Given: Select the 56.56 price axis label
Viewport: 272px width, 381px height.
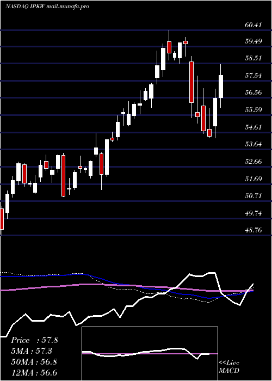Looking at the screenshot, I should pos(254,93).
